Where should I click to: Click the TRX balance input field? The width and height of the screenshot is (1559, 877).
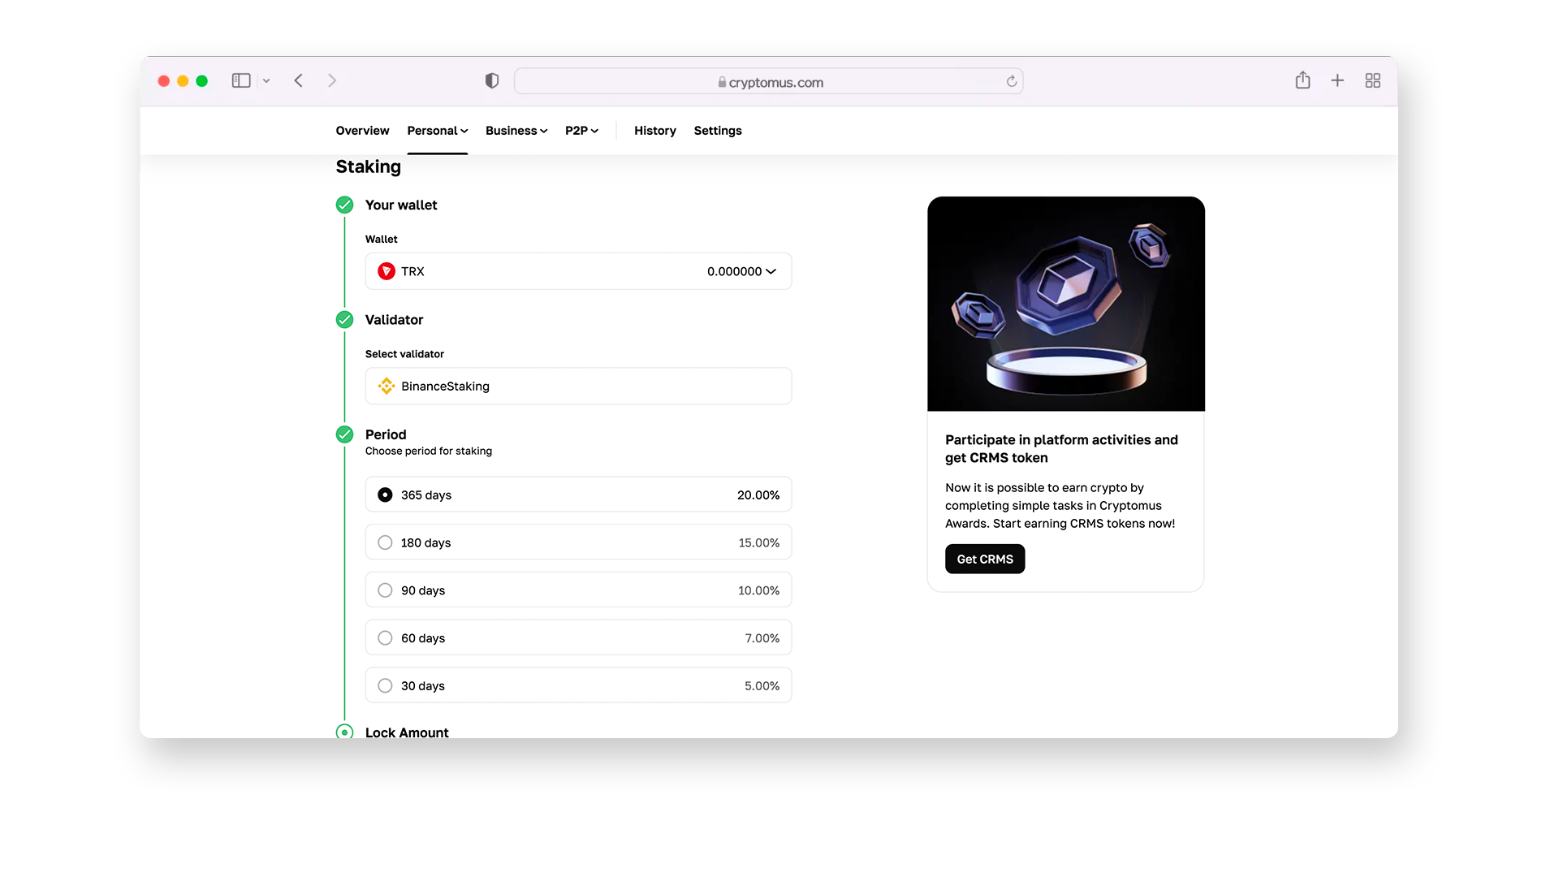[x=578, y=271]
